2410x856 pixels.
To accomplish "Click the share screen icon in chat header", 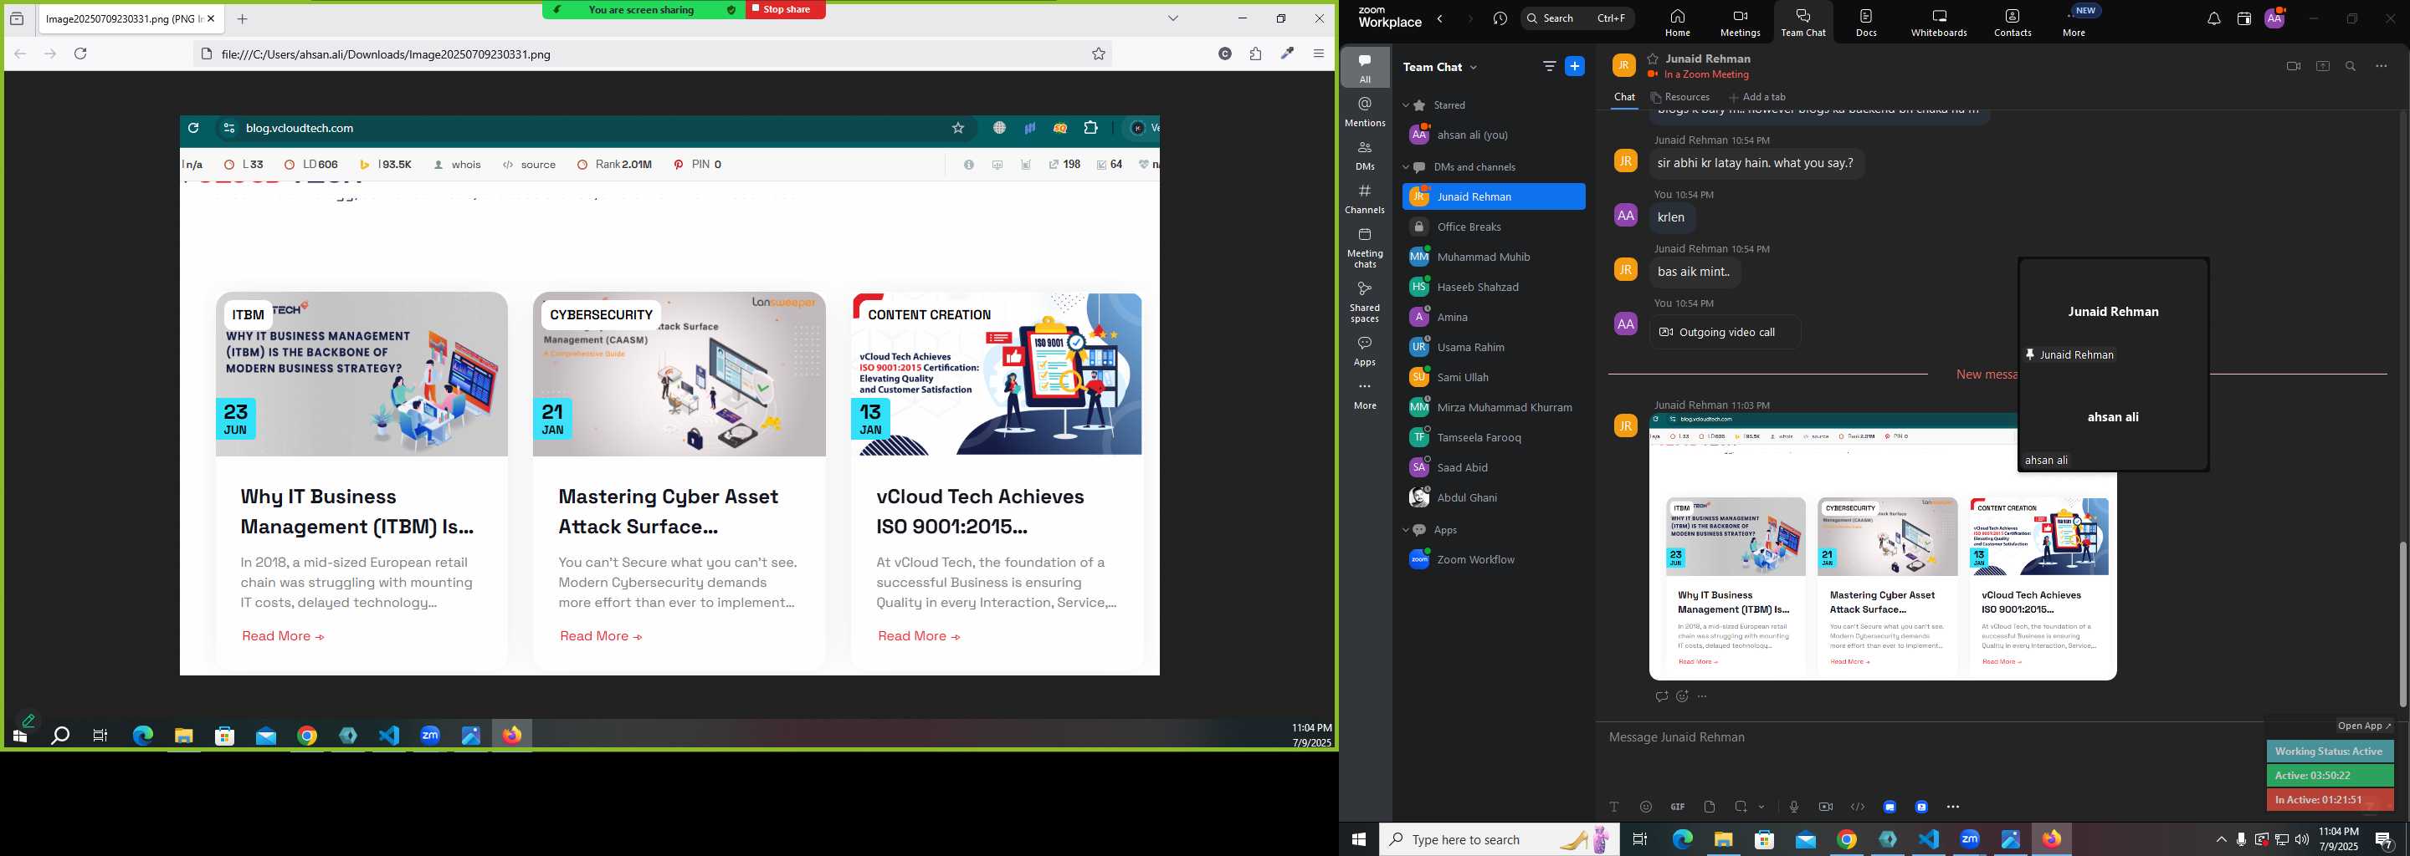I will tap(2322, 66).
